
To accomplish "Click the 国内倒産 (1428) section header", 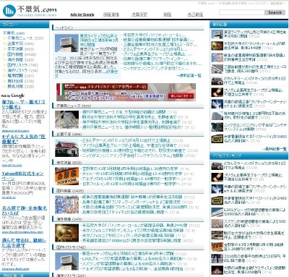I will point(70,191).
